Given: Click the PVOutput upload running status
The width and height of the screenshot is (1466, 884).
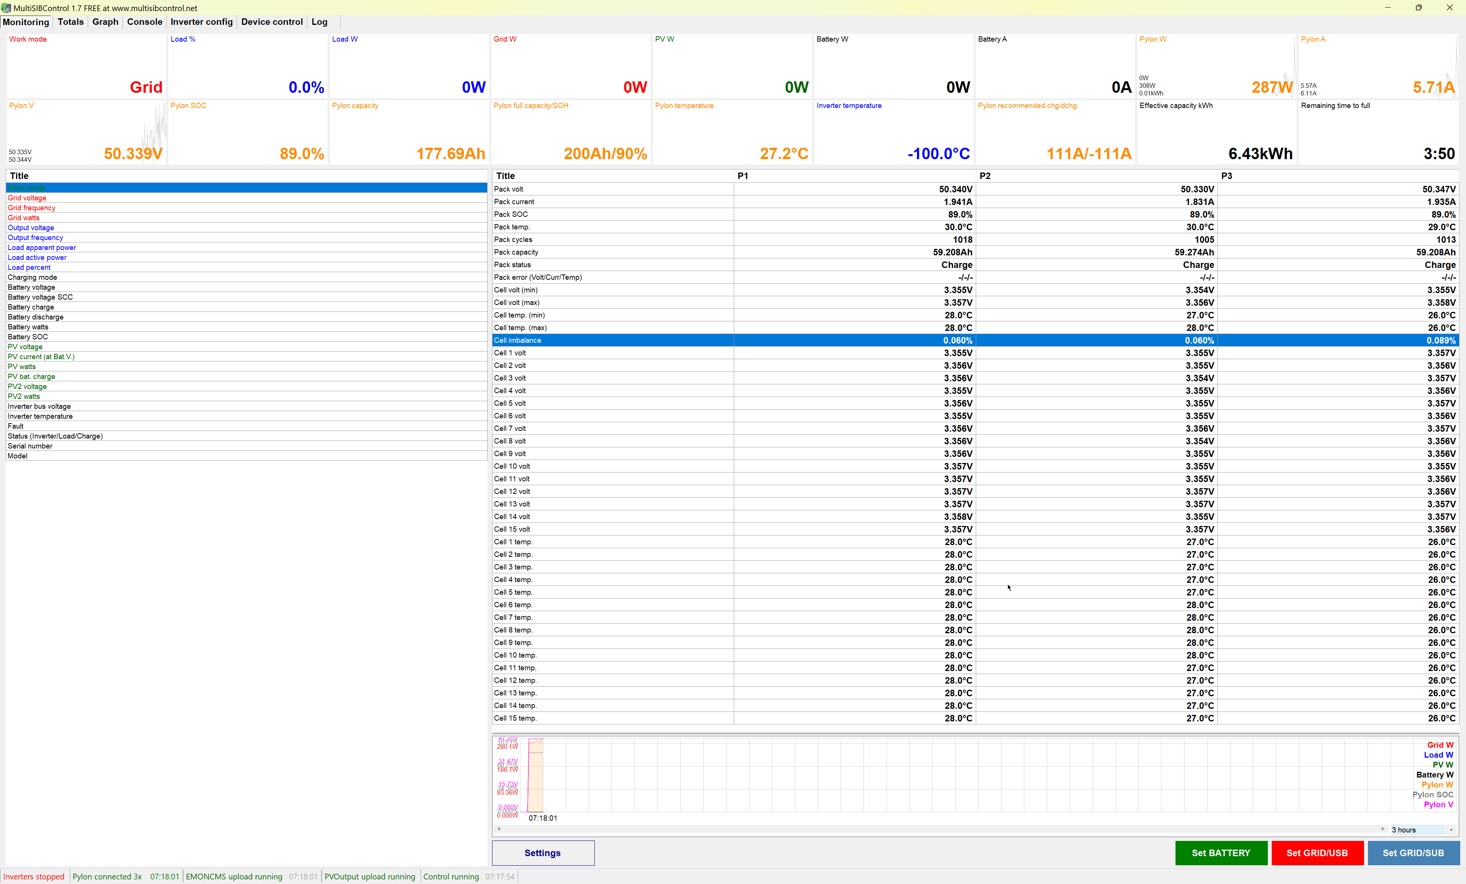Looking at the screenshot, I should pyautogui.click(x=370, y=877).
